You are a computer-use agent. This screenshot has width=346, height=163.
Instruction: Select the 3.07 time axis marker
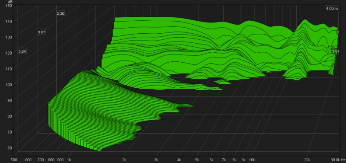[x=42, y=32]
